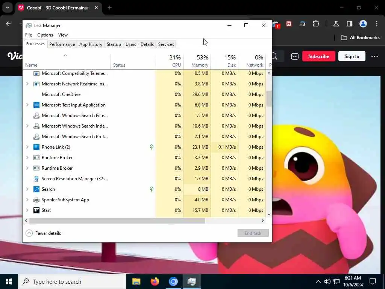385x289 pixels.
Task: Click the Microsoft Text Input Application icon
Action: coord(36,105)
